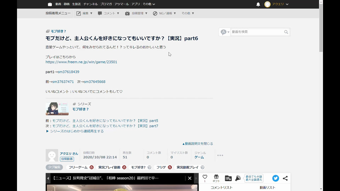The image size is (340, 191).
Task: Close the news ticker banner
Action: [189, 178]
